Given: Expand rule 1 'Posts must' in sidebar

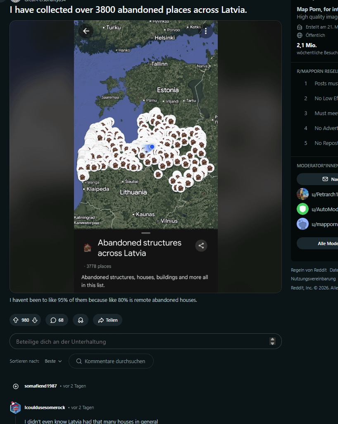Looking at the screenshot, I should point(326,83).
